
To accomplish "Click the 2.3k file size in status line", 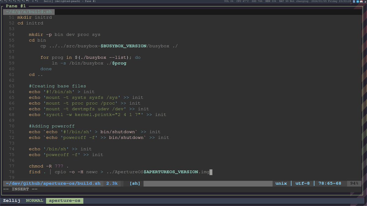I will point(112,183).
